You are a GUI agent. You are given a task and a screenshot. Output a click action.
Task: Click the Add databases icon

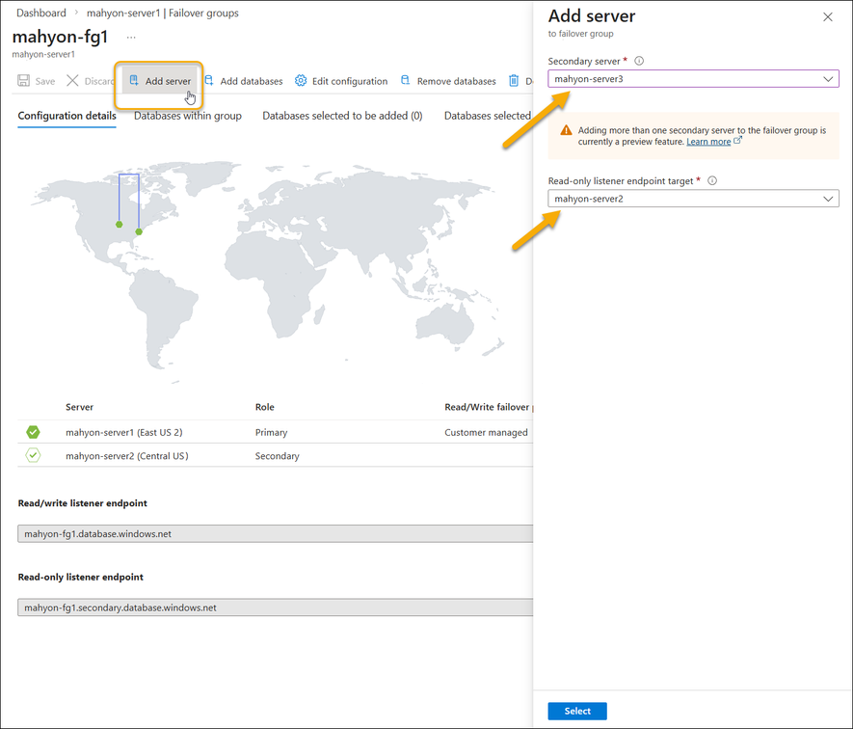point(208,81)
